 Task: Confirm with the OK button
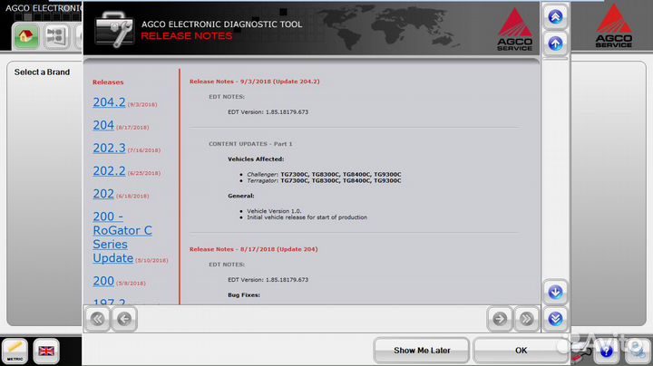coord(521,351)
